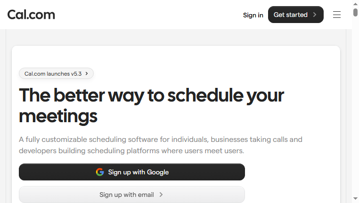This screenshot has height=203, width=359.
Task: Click the main headline about scheduling meetings
Action: [x=151, y=106]
